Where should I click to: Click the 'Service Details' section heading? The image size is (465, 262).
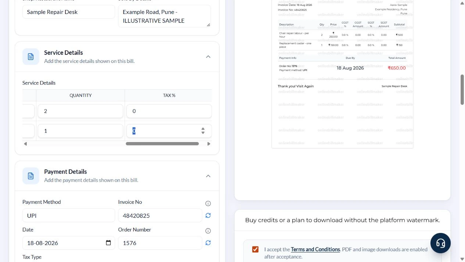[64, 52]
